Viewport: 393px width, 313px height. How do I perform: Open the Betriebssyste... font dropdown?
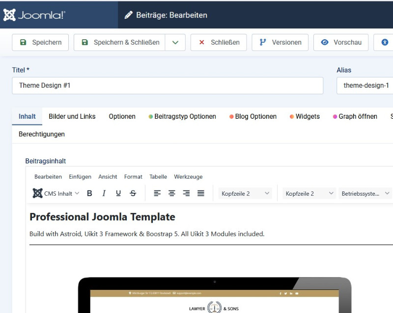click(365, 194)
